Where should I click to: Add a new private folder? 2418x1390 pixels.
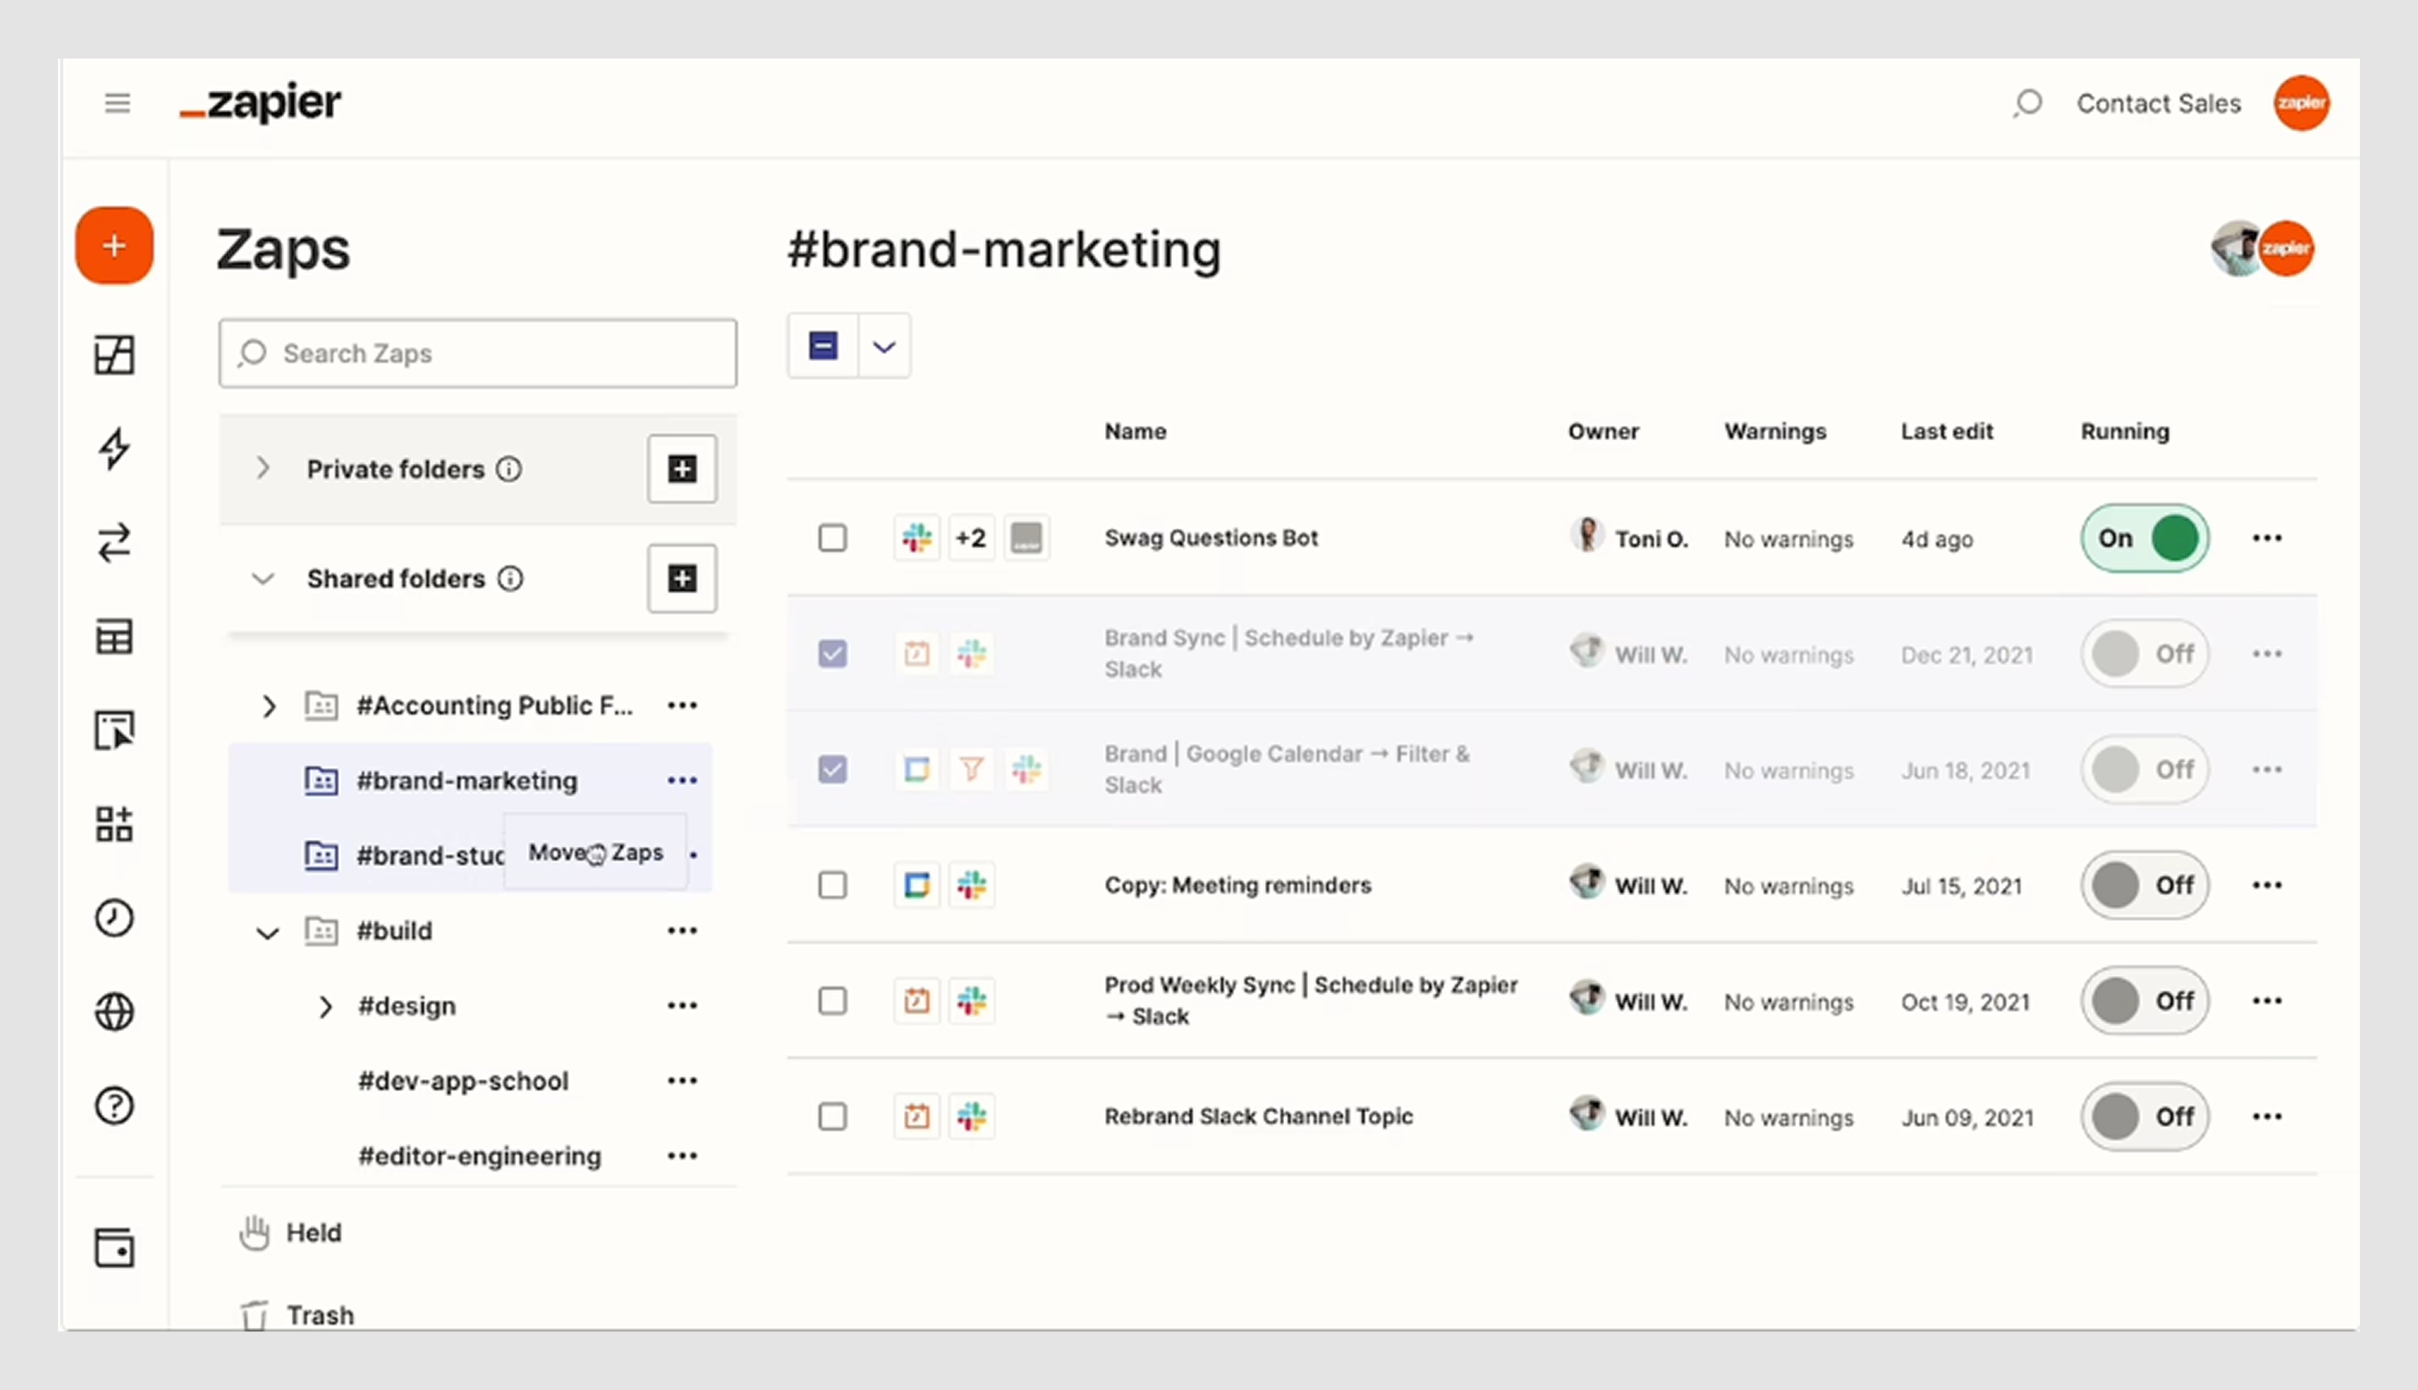pyautogui.click(x=682, y=469)
